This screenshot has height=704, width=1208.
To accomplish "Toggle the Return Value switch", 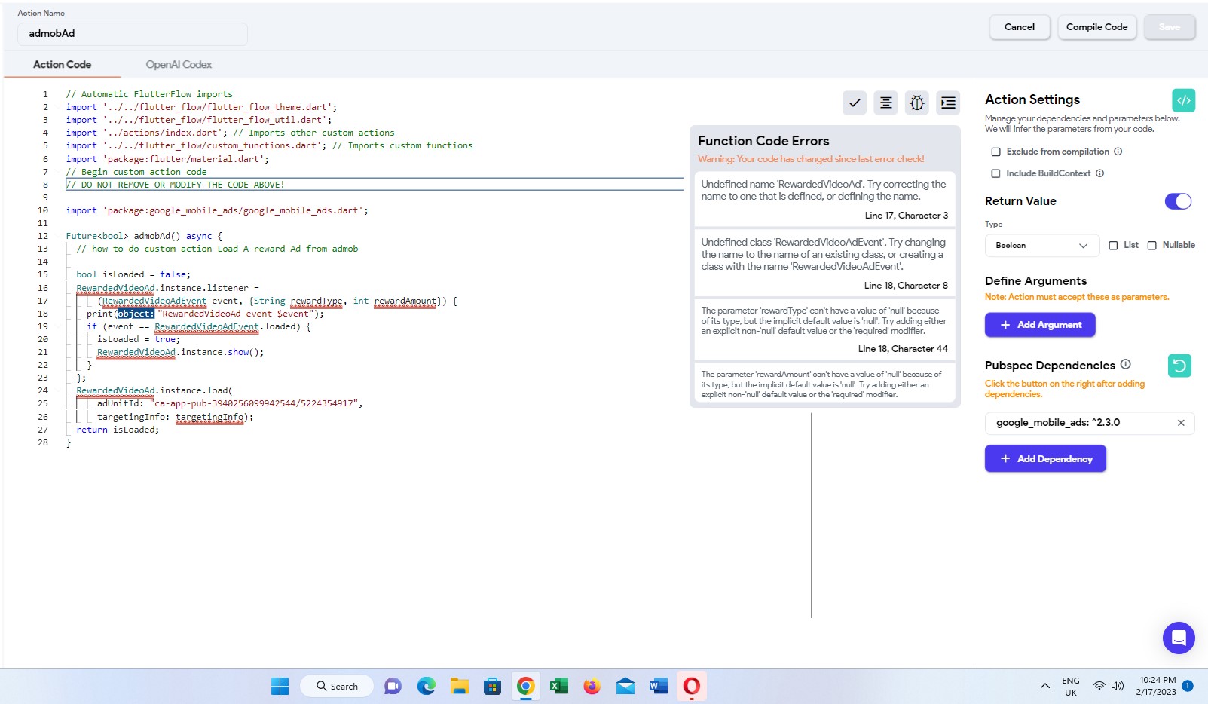I will point(1178,201).
